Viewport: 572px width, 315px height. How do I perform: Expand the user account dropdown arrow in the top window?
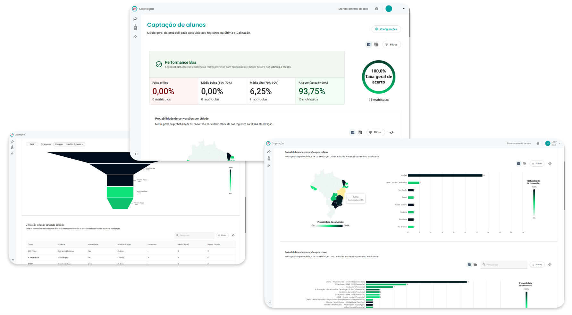pyautogui.click(x=404, y=9)
